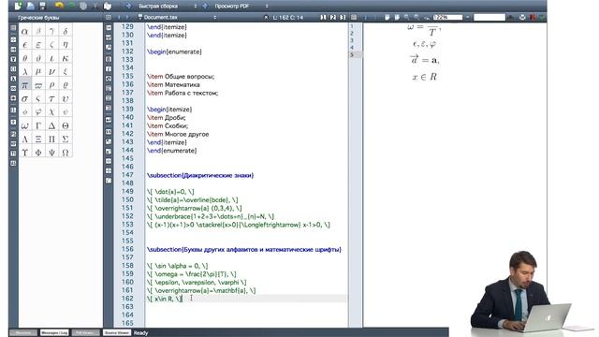Insert Greek letter kappa

click(x=66, y=58)
